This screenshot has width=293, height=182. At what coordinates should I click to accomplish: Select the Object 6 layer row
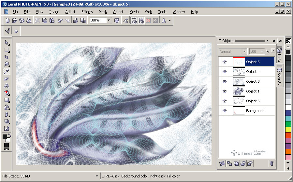(246, 101)
